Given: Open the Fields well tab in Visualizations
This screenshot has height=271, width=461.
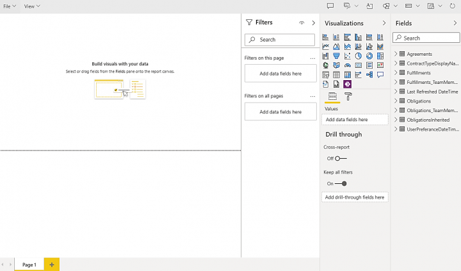Looking at the screenshot, I should click(x=332, y=97).
